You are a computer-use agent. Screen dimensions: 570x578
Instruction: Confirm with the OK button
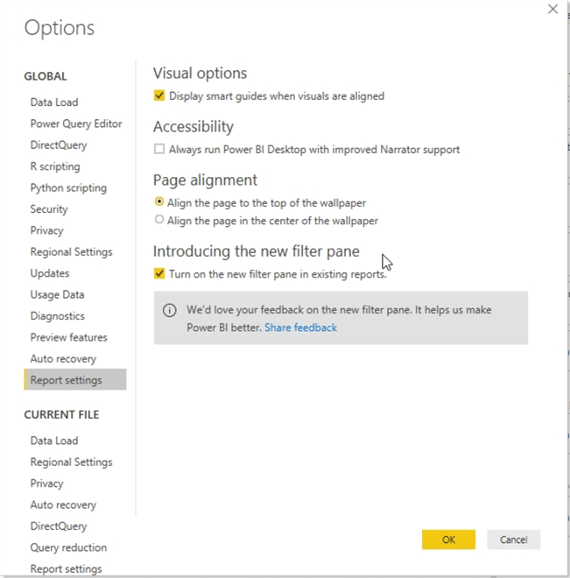point(448,539)
